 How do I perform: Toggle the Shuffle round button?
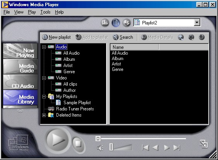127,23
